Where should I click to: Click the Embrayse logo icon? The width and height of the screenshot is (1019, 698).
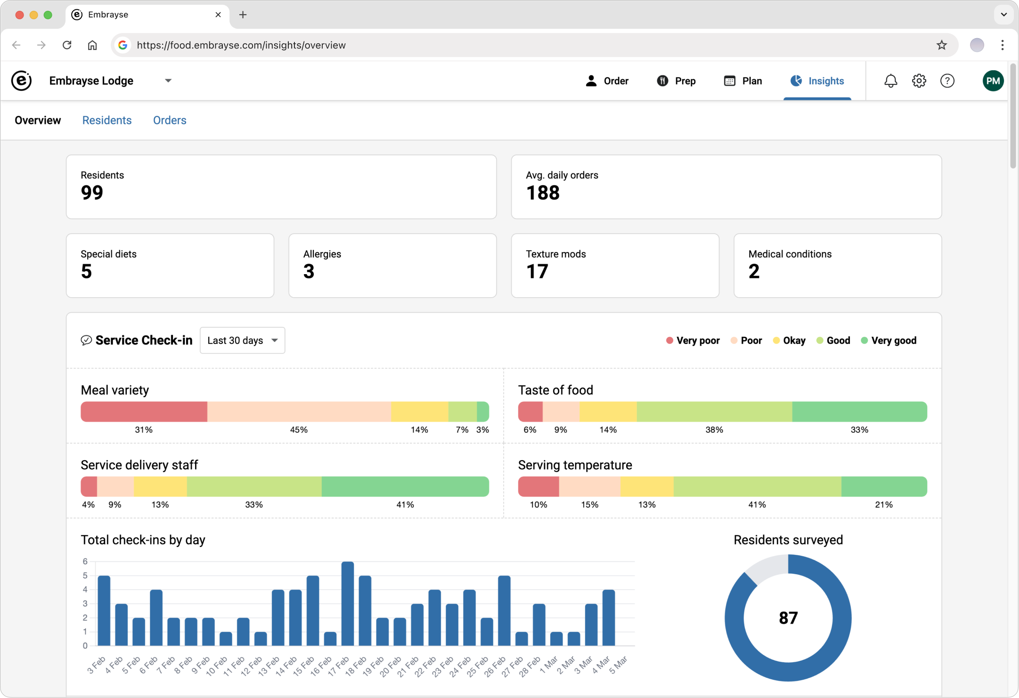click(x=22, y=81)
